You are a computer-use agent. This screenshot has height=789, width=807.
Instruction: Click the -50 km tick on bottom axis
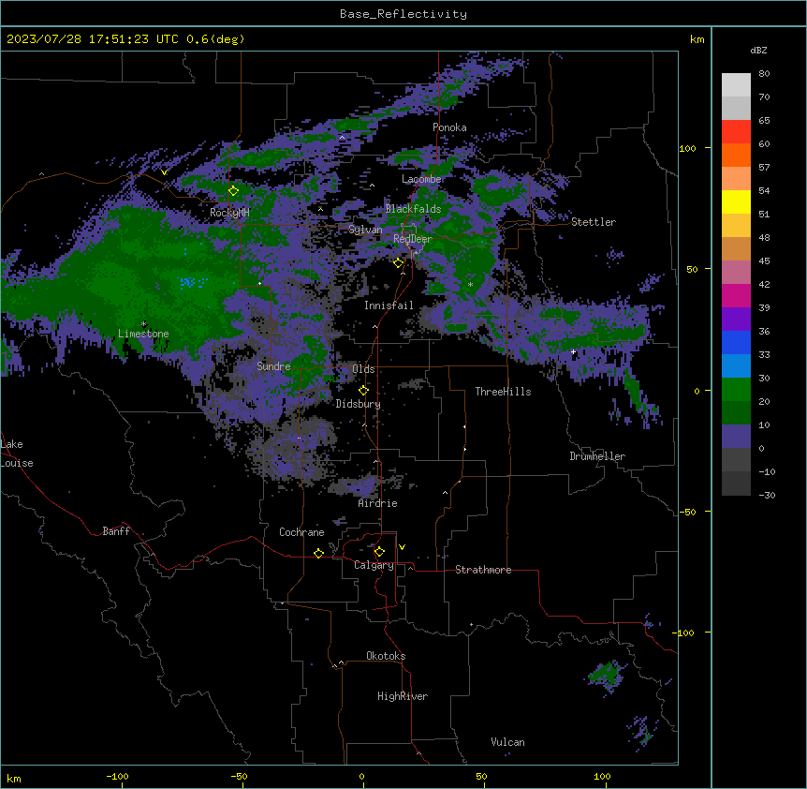click(x=239, y=776)
